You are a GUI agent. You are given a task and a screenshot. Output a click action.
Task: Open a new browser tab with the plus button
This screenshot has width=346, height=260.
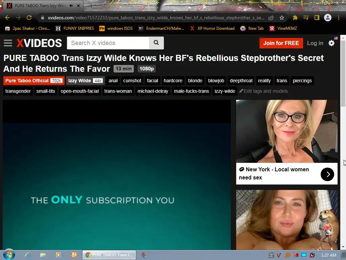(x=91, y=6)
